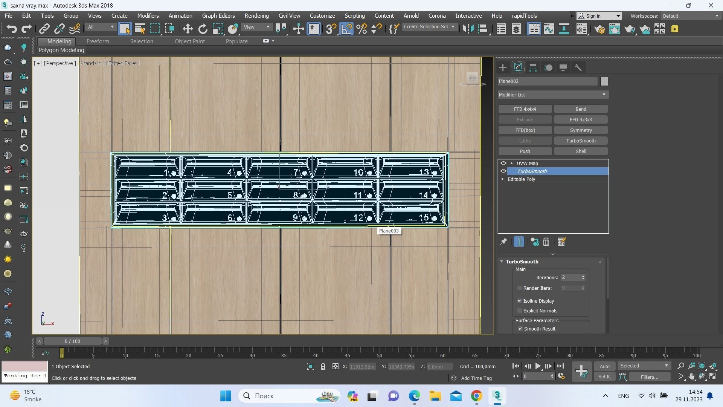Click the Undo arrow icon
This screenshot has width=723, height=407.
coord(12,29)
